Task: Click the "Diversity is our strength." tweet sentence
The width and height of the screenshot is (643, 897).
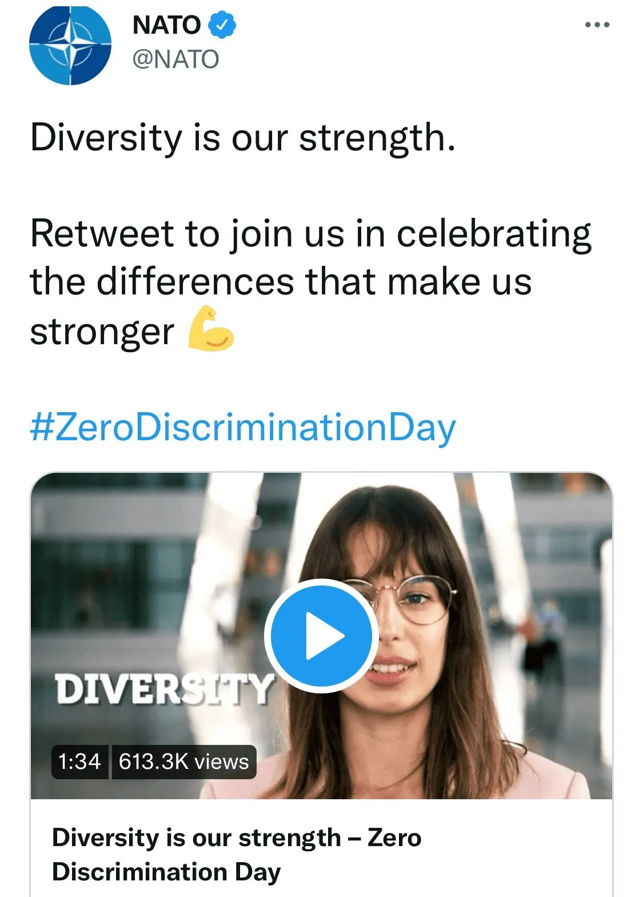Action: point(243,138)
